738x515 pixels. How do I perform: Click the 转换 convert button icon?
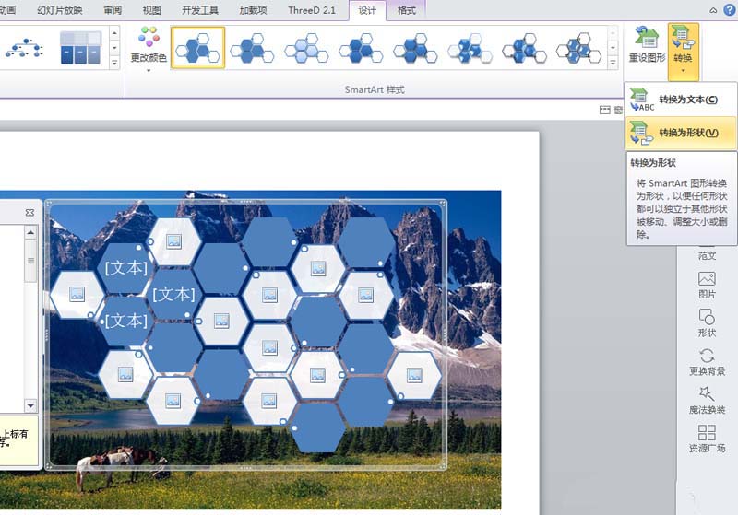pos(683,39)
